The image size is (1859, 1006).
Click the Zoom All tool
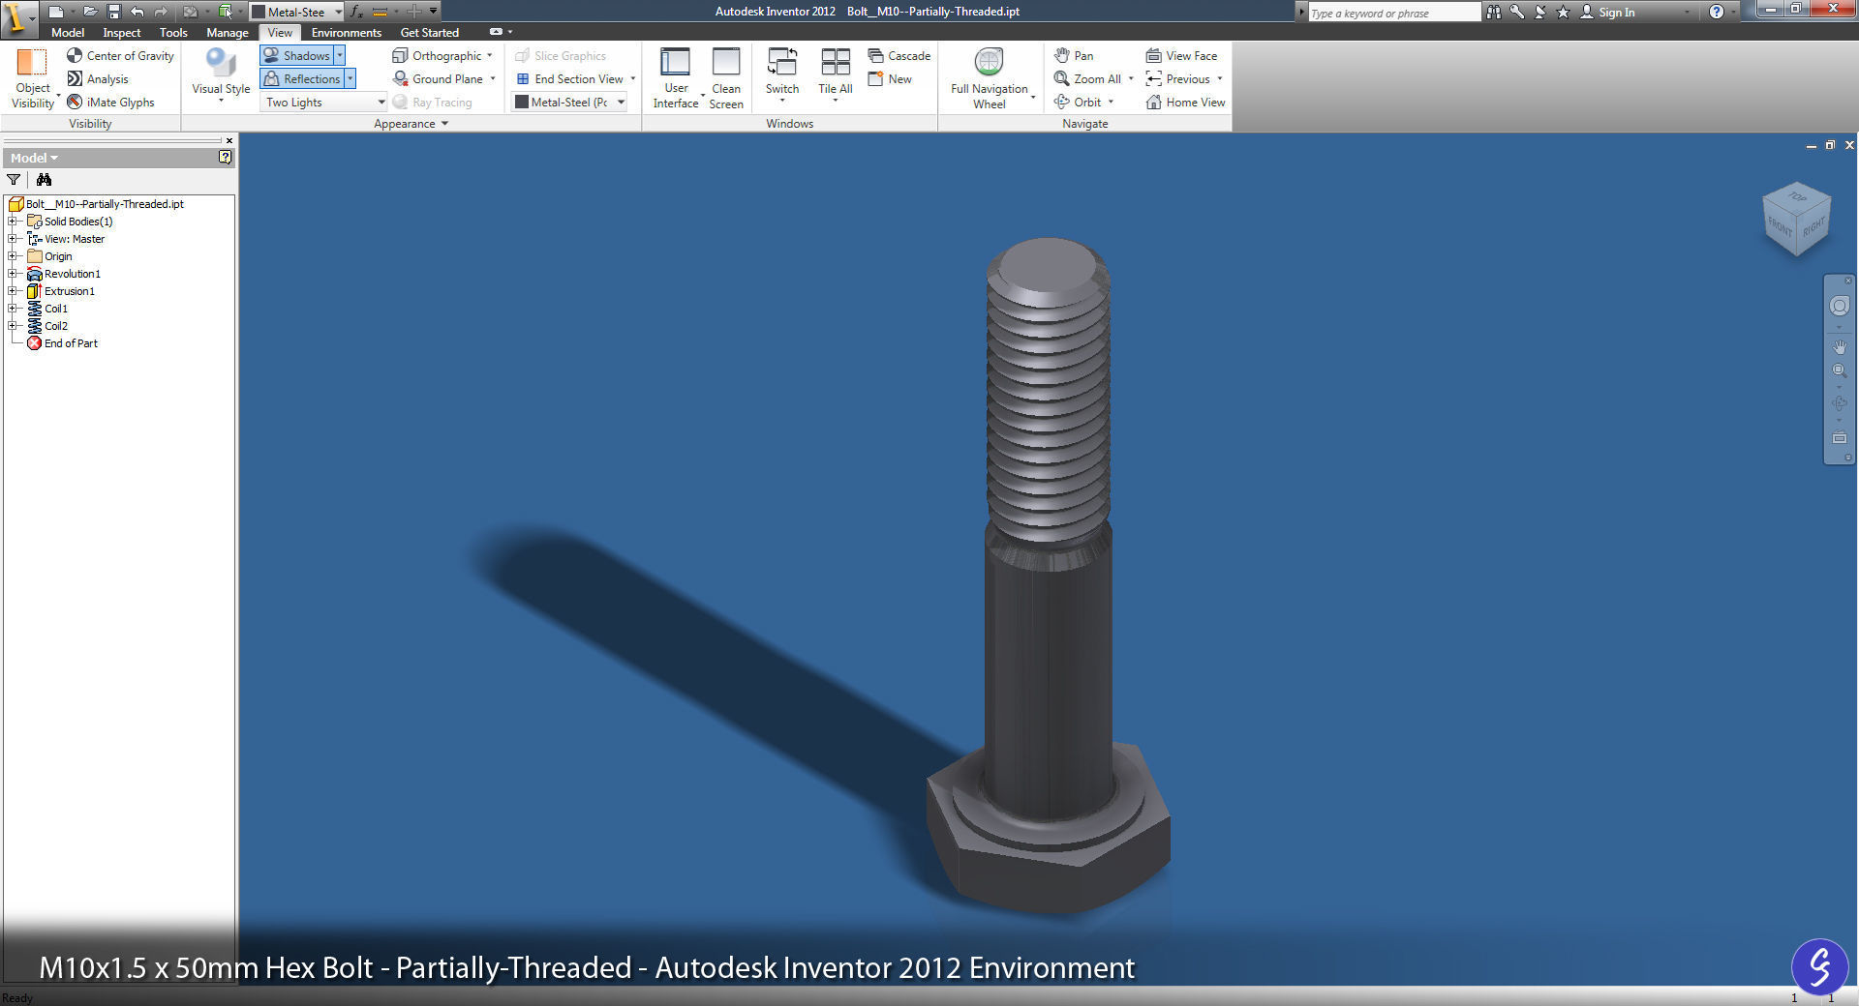(1087, 79)
